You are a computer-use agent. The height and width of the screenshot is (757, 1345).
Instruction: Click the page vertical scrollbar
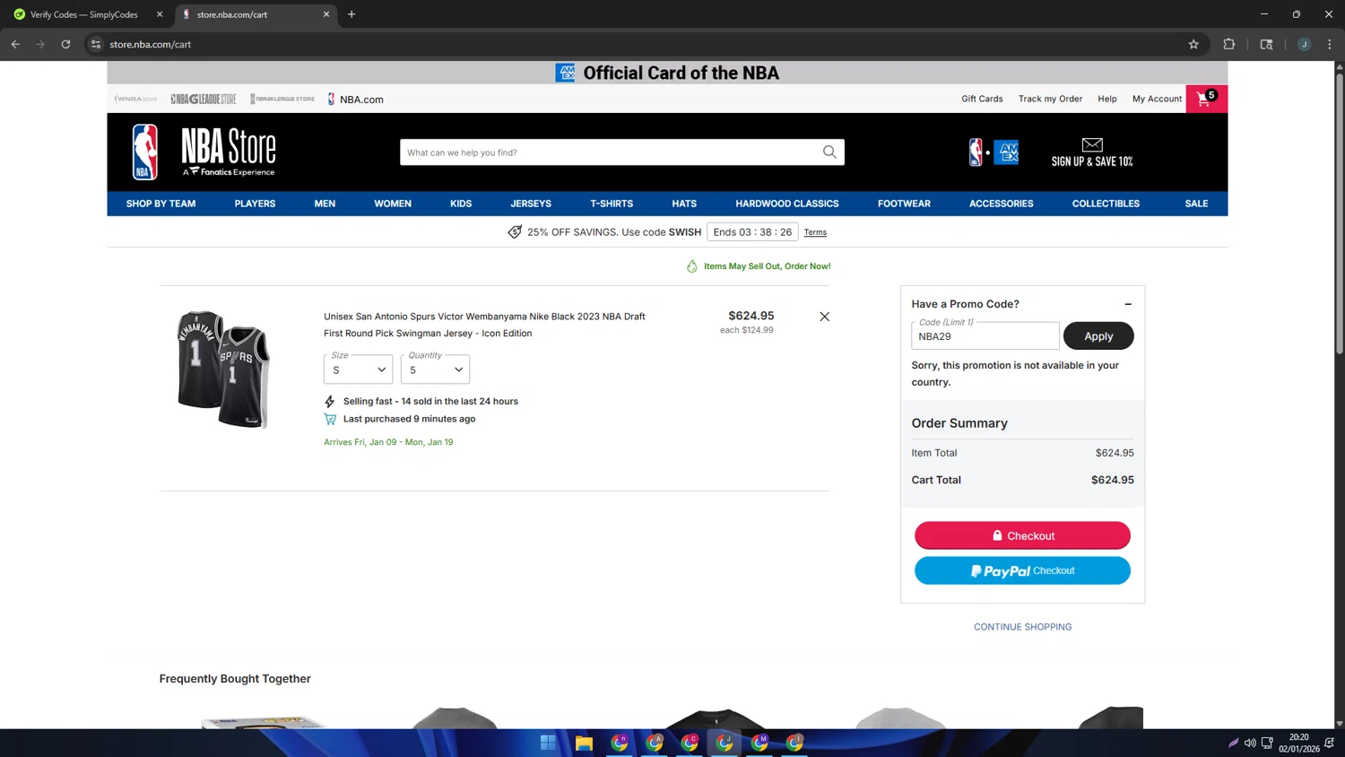(1340, 215)
